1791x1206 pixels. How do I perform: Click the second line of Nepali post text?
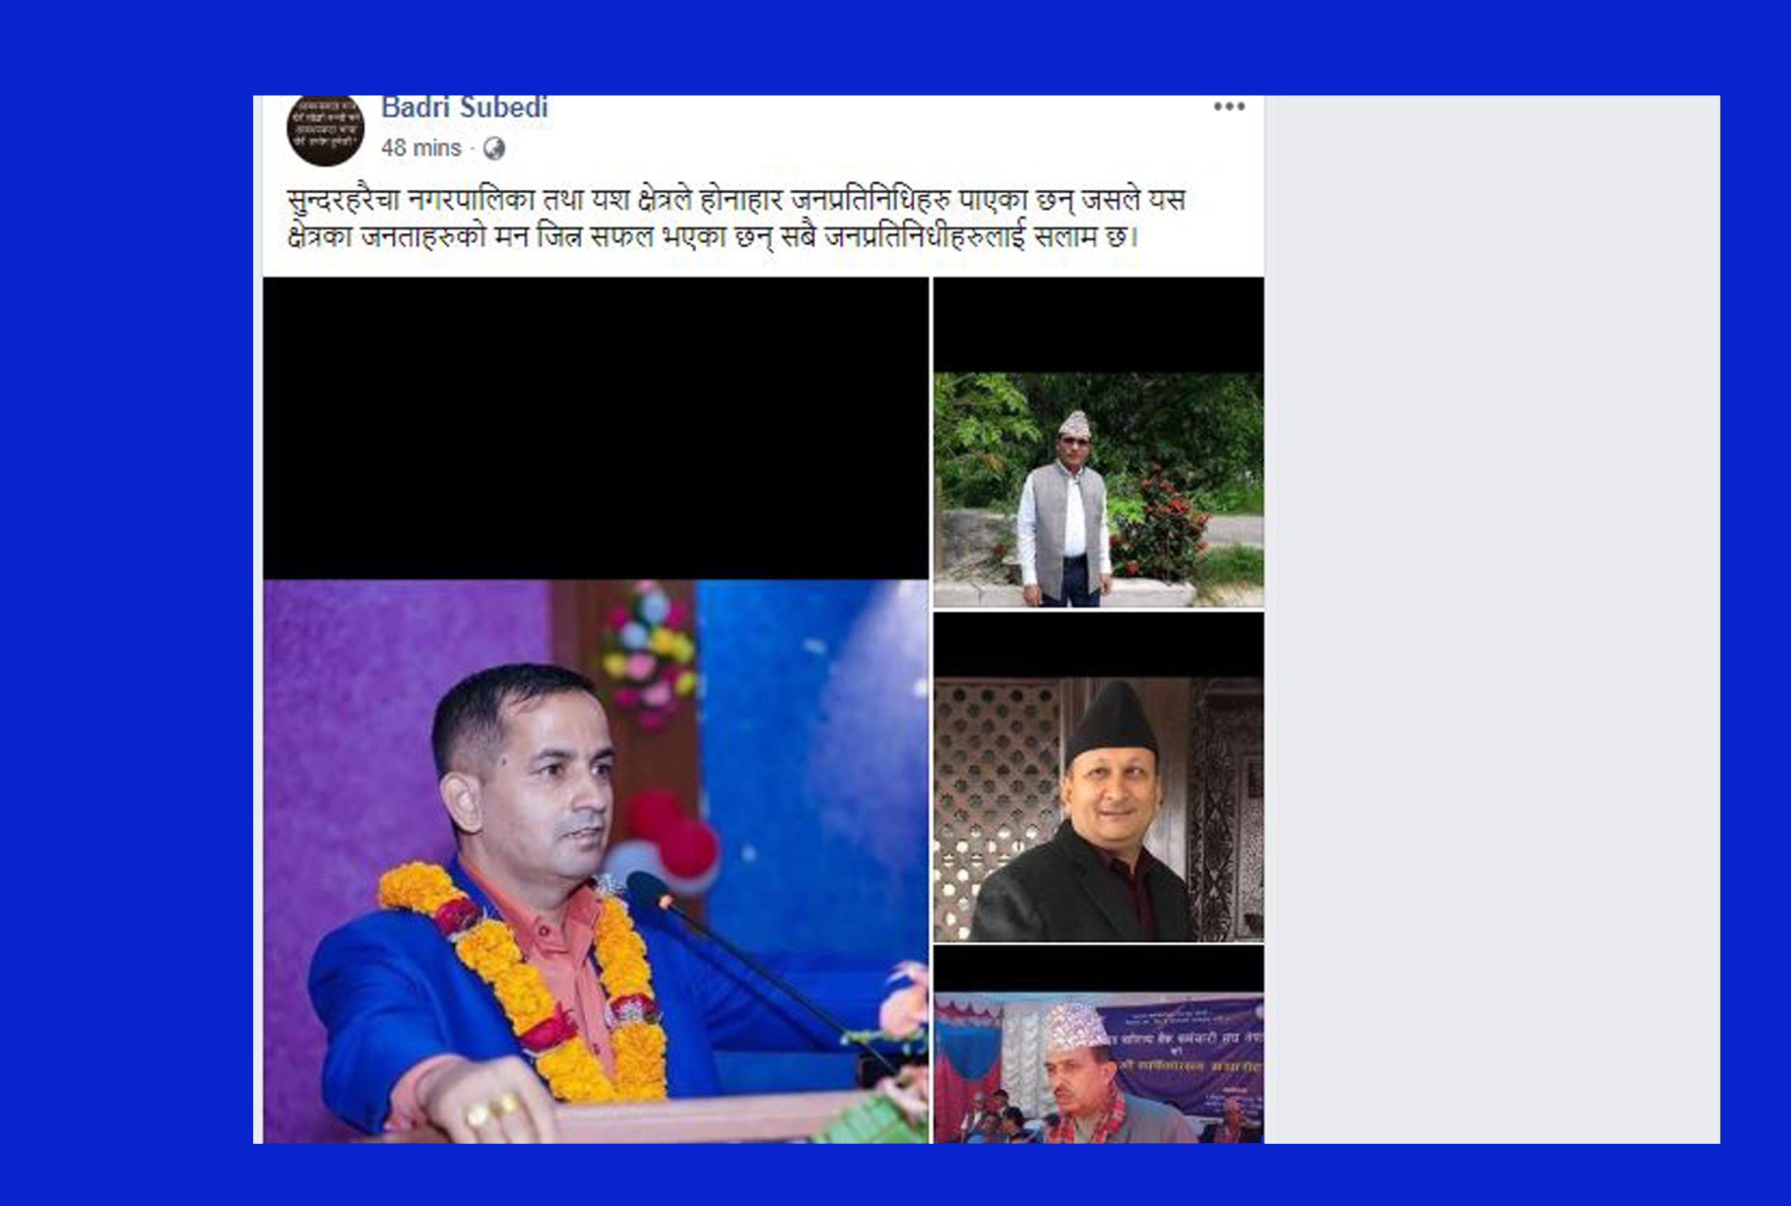712,237
